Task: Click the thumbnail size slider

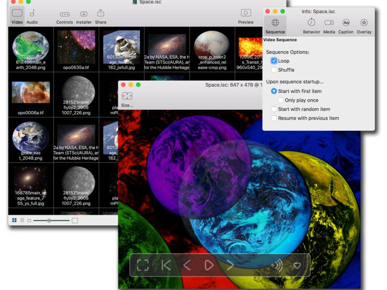Action: [x=51, y=220]
